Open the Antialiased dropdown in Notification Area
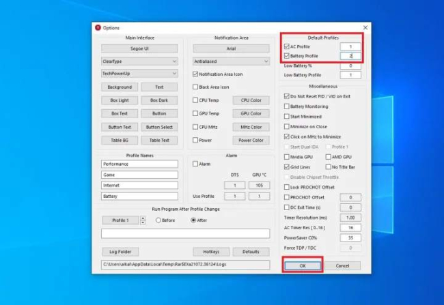The width and height of the screenshot is (444, 305). coord(231,61)
